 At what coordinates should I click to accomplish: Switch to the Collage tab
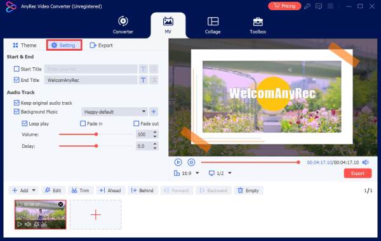pos(213,25)
